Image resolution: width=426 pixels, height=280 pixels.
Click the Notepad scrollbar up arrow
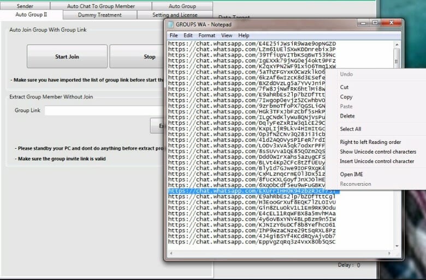tap(397, 45)
